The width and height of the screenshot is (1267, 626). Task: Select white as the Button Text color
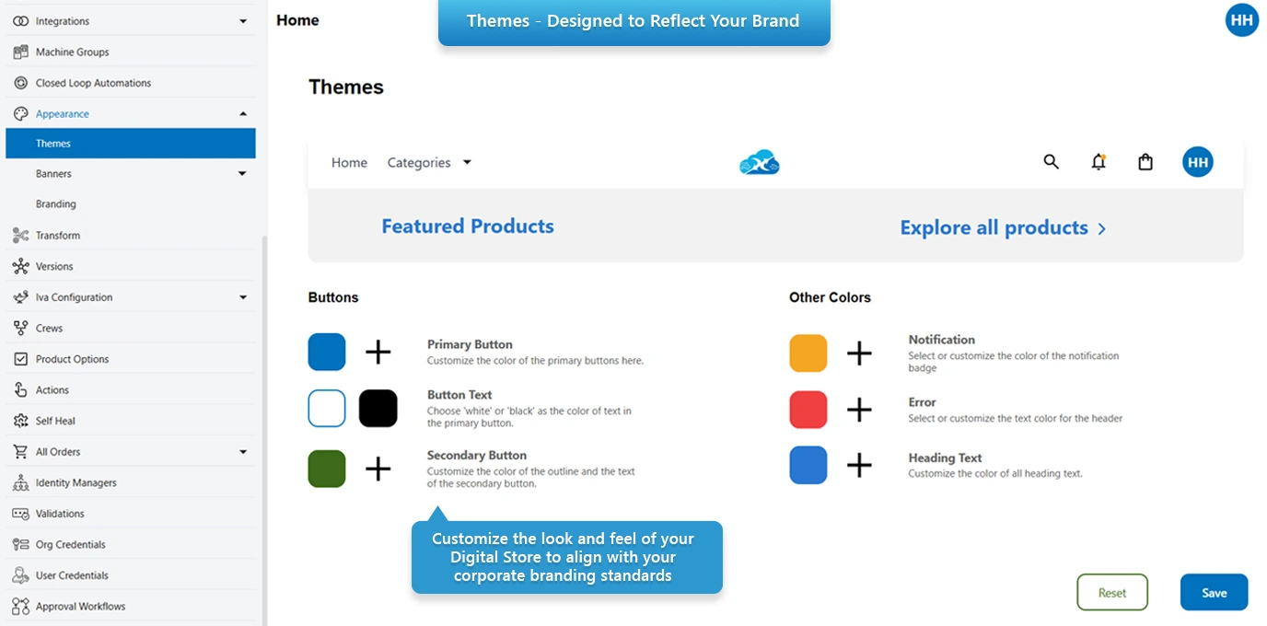[x=327, y=408]
